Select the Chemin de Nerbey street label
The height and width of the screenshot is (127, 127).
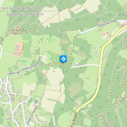coord(32,115)
